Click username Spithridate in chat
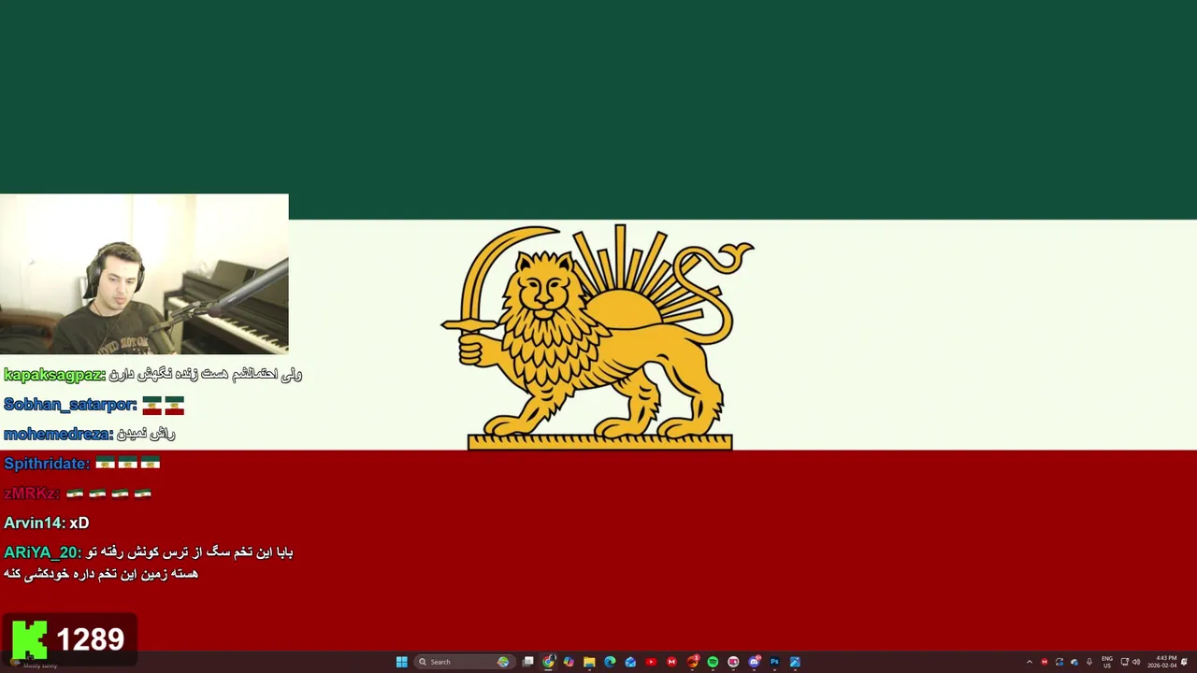1197x673 pixels. [47, 464]
